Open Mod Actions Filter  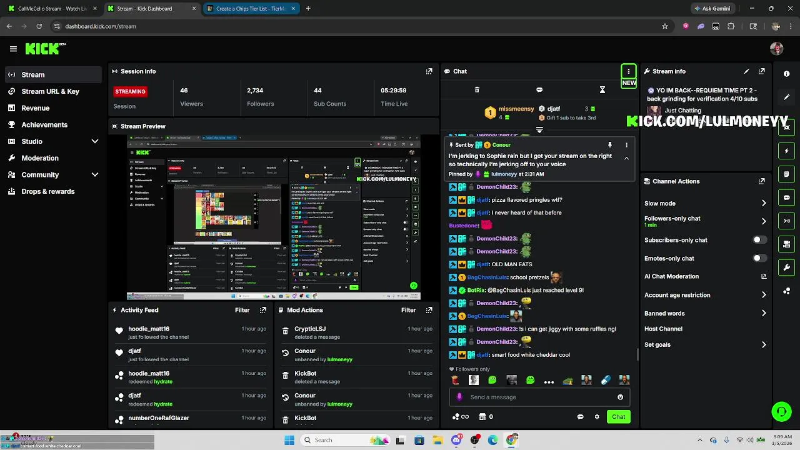point(408,310)
